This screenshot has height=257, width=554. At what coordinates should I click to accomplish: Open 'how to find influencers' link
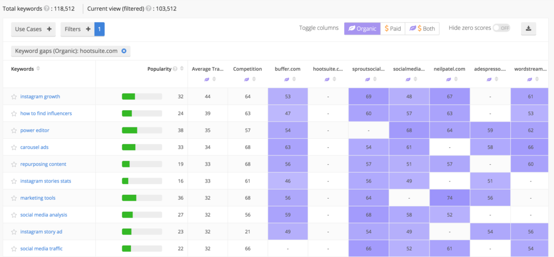(46, 113)
